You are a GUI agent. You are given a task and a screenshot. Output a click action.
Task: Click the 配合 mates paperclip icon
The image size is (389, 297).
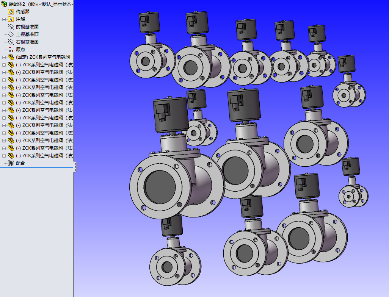[11, 163]
